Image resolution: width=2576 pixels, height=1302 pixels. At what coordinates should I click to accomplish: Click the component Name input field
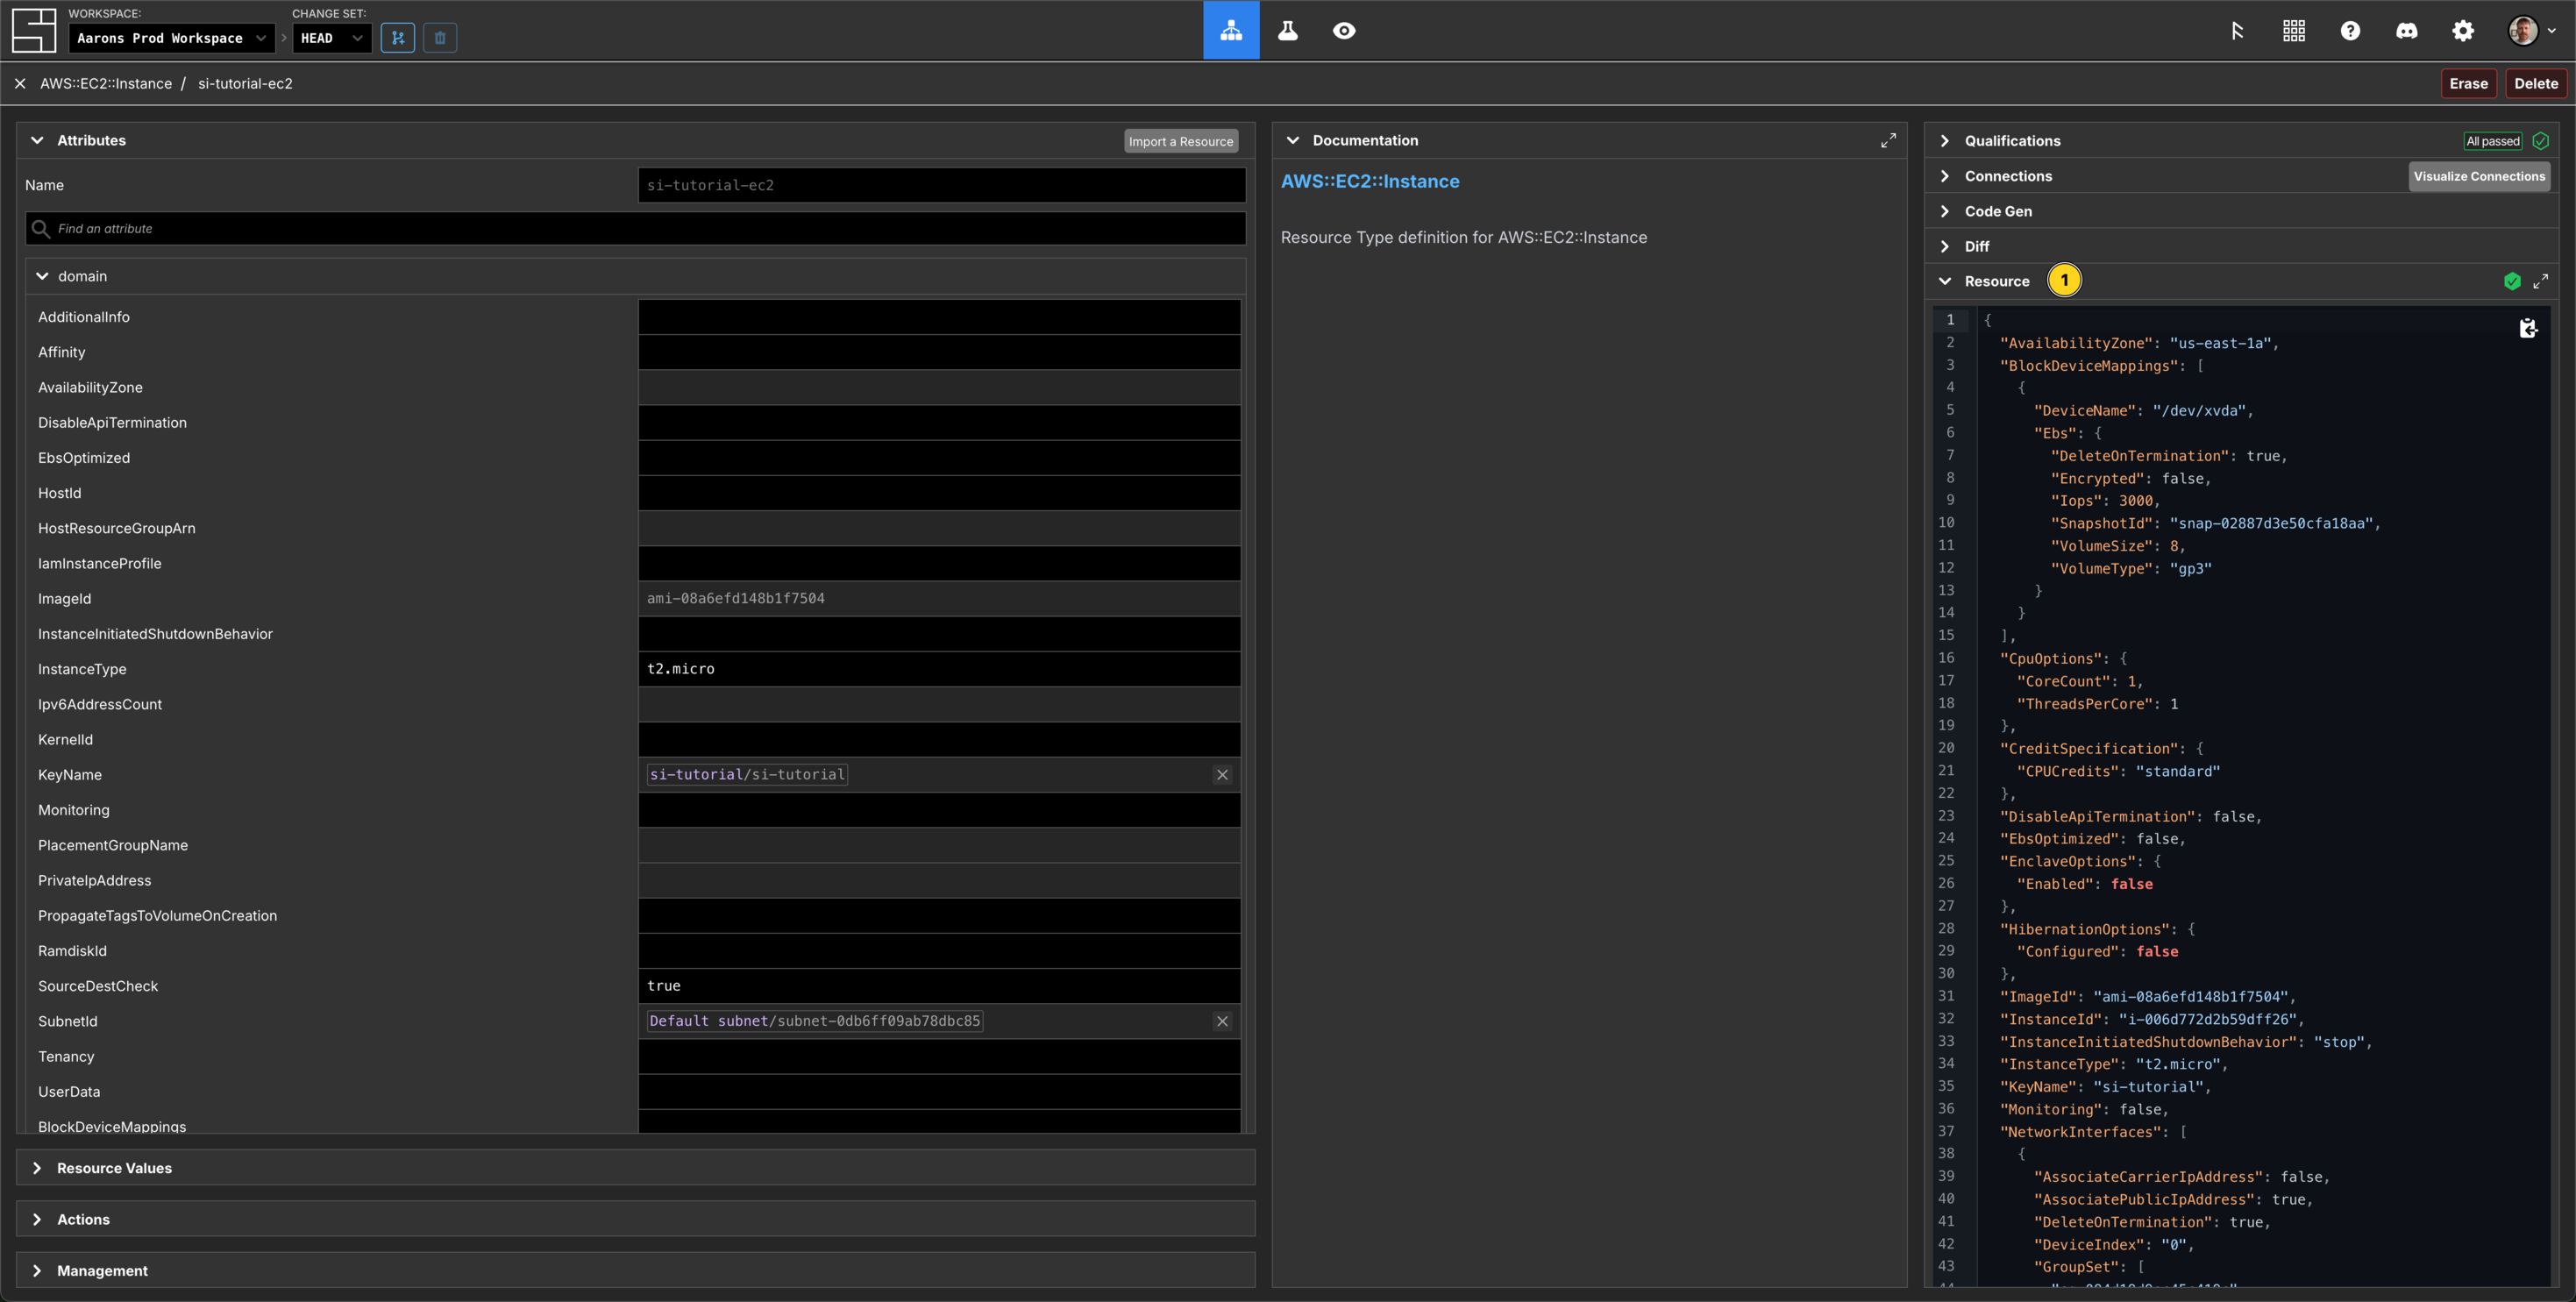942,185
